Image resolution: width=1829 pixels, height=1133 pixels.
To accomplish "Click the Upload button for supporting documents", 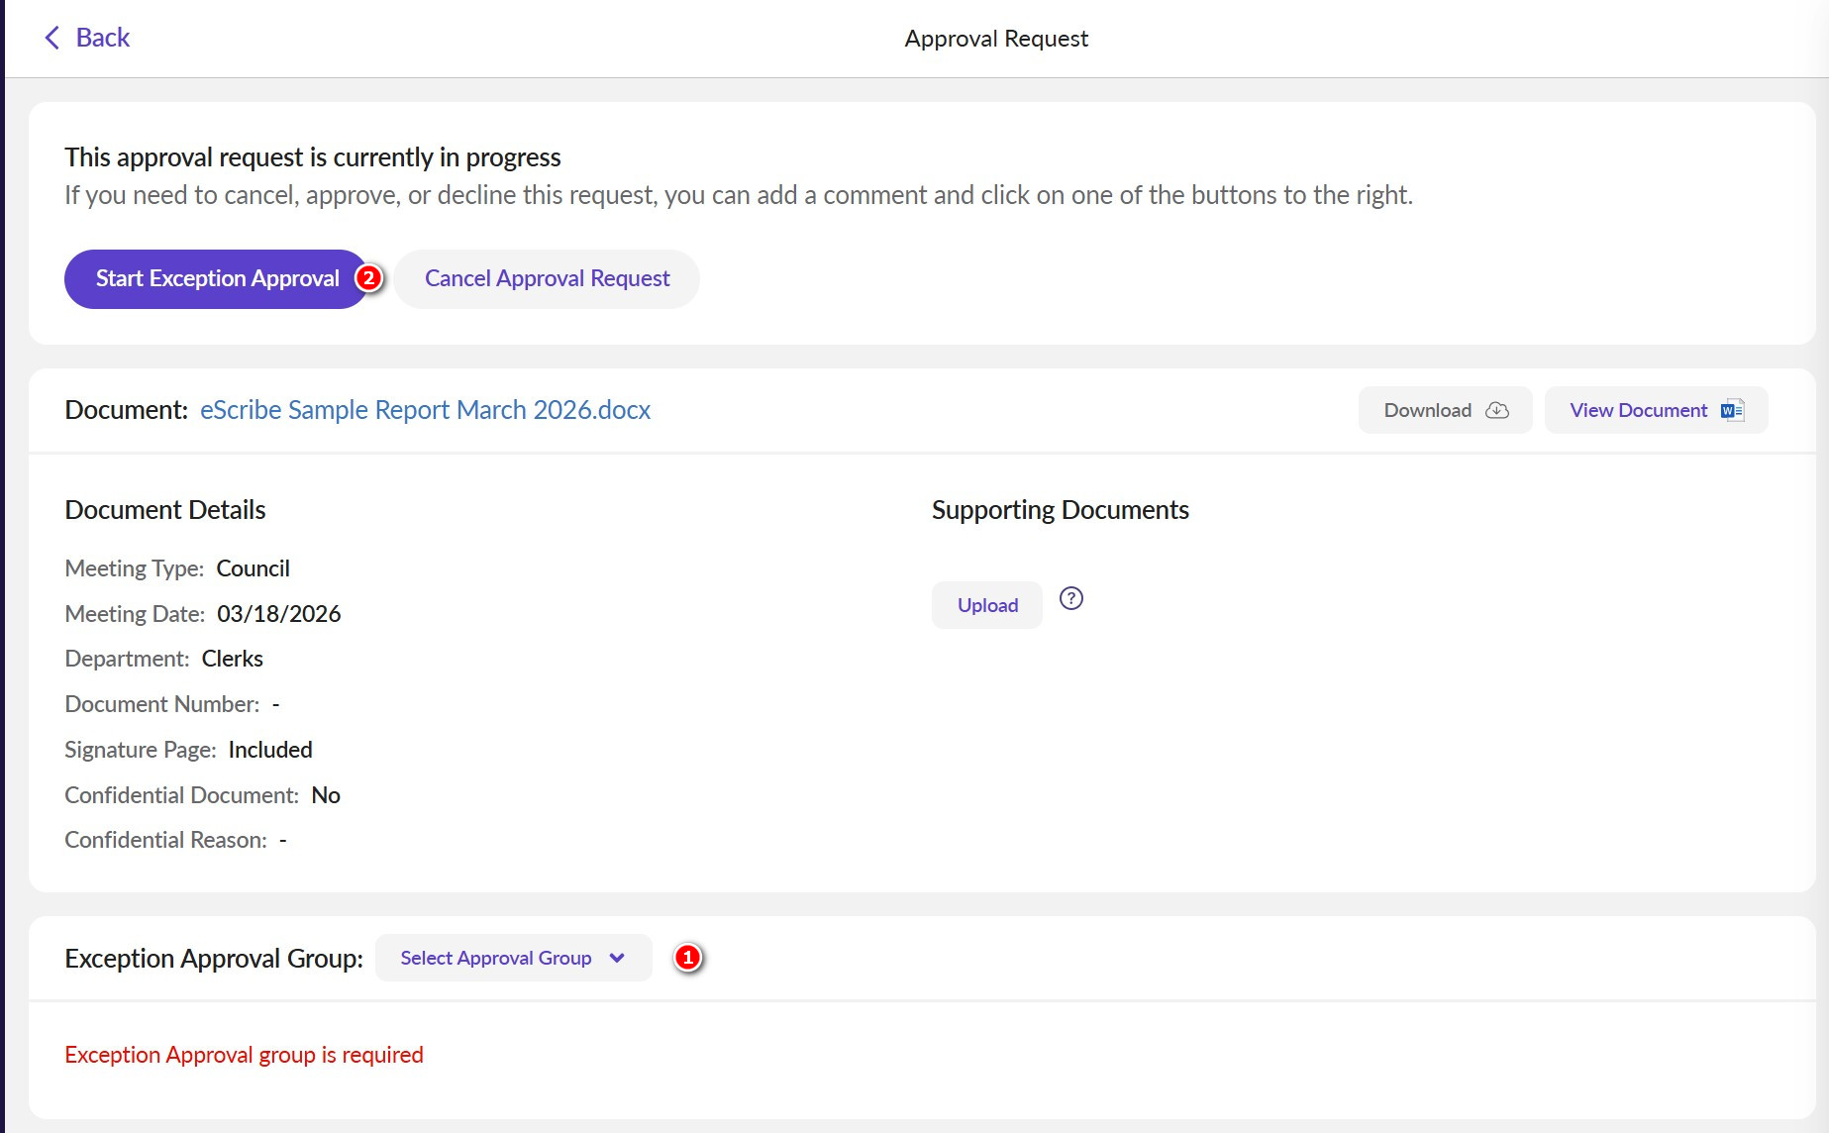I will click(x=985, y=604).
